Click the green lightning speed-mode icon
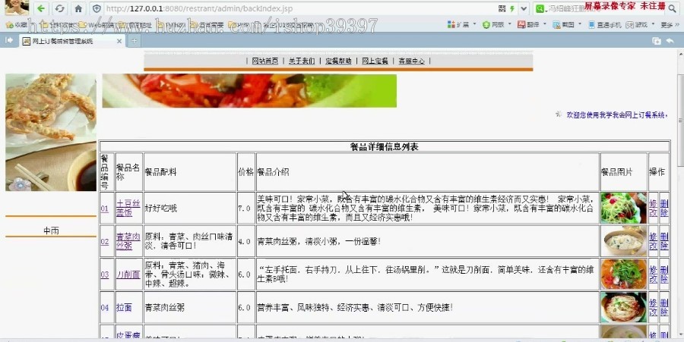The image size is (684, 342). [512, 8]
